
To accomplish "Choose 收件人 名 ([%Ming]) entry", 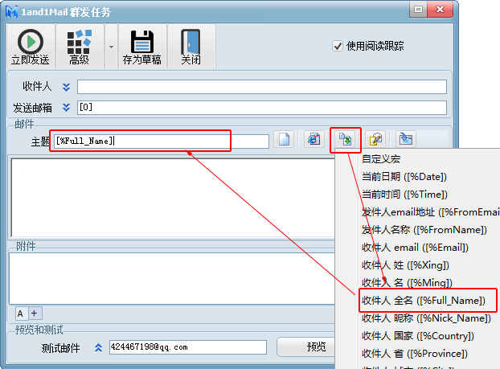I will (417, 282).
